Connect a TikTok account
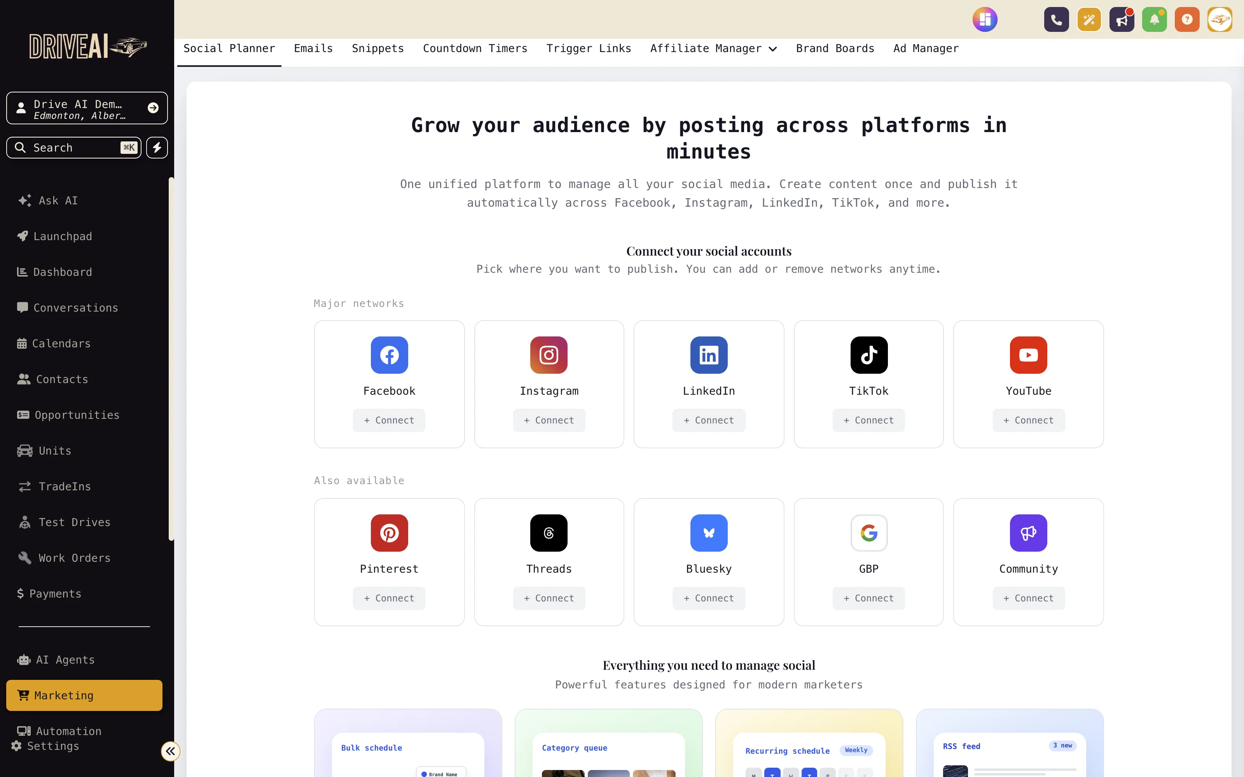This screenshot has width=1244, height=777. click(869, 420)
